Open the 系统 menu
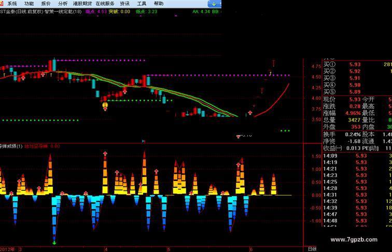392x252 pixels. 12,4
